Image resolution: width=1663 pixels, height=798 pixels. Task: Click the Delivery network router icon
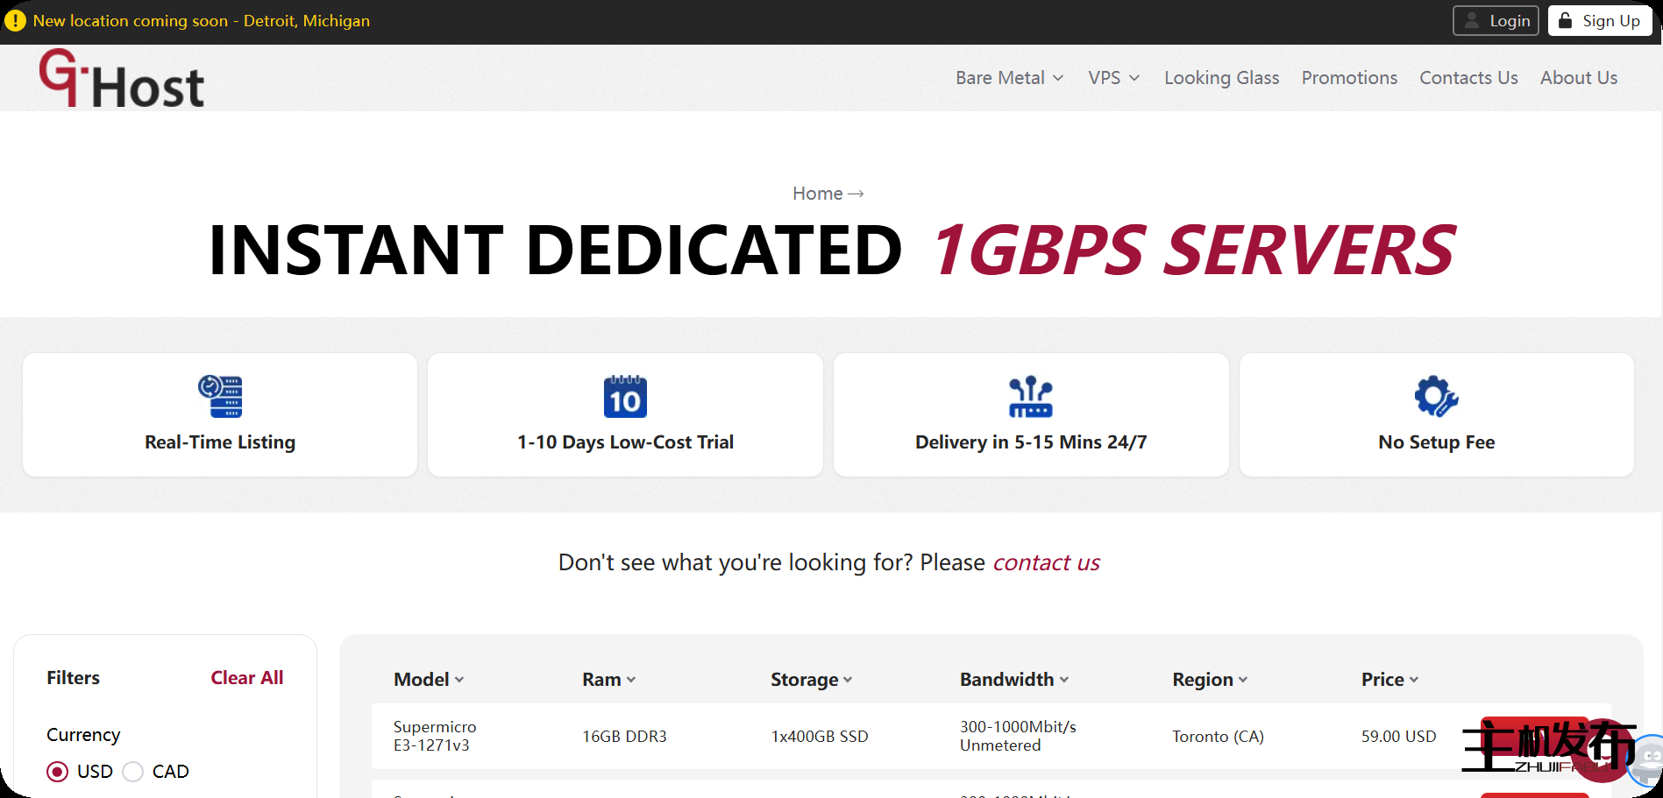[1030, 397]
